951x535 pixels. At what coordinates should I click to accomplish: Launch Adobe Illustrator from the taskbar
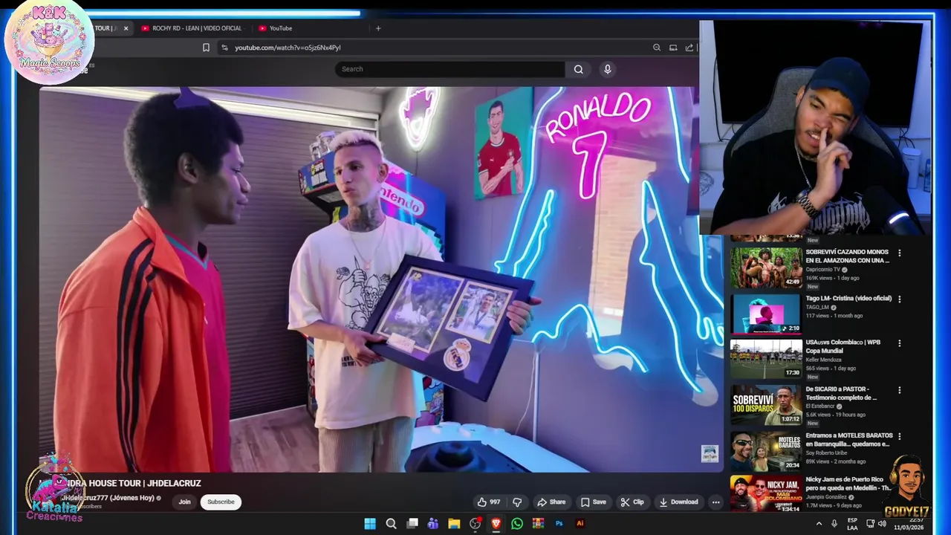[580, 524]
